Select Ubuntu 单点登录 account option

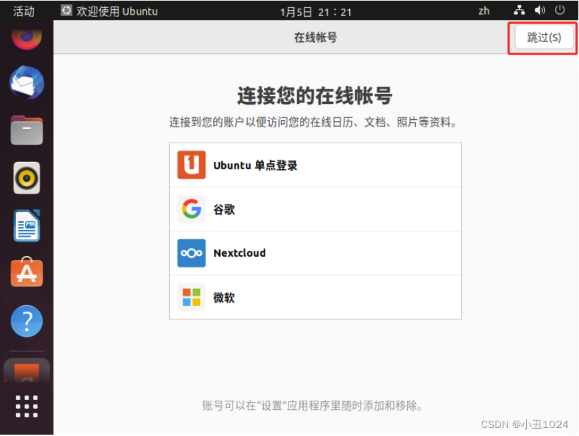(x=315, y=165)
